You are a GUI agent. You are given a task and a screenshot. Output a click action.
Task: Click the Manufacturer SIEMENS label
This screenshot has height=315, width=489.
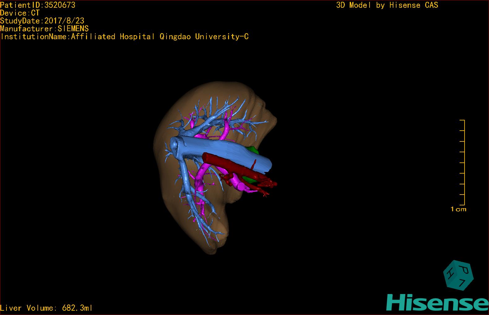coord(45,29)
